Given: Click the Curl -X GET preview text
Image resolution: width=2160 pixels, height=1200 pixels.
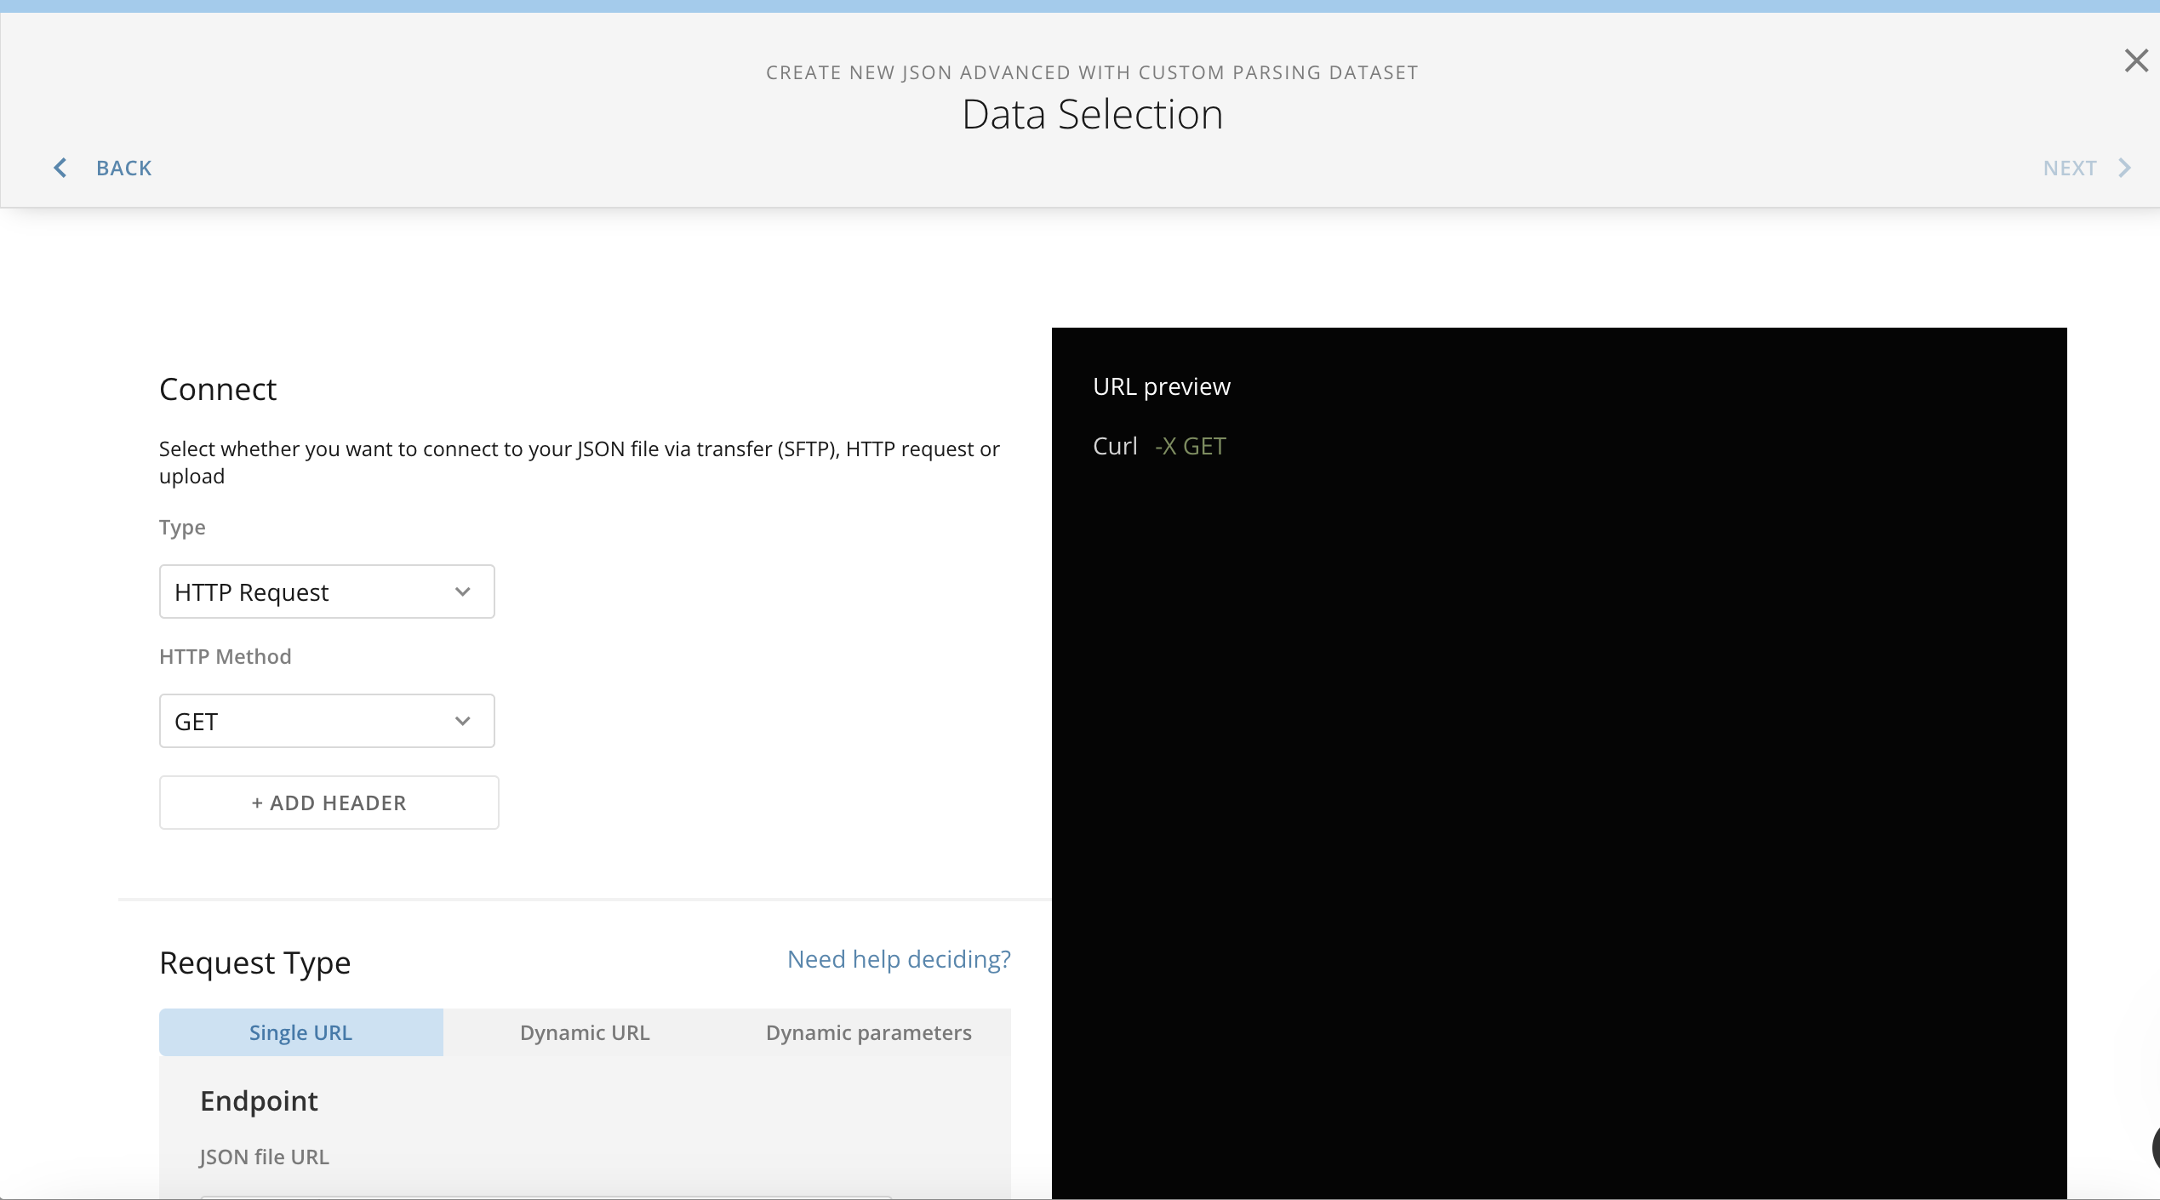Looking at the screenshot, I should click(x=1159, y=446).
